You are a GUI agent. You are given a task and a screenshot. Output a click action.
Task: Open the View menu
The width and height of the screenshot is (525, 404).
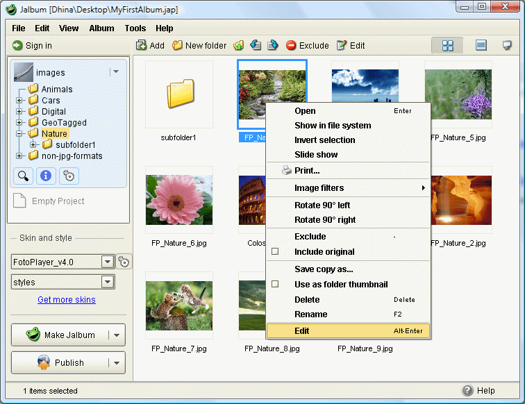pos(69,28)
